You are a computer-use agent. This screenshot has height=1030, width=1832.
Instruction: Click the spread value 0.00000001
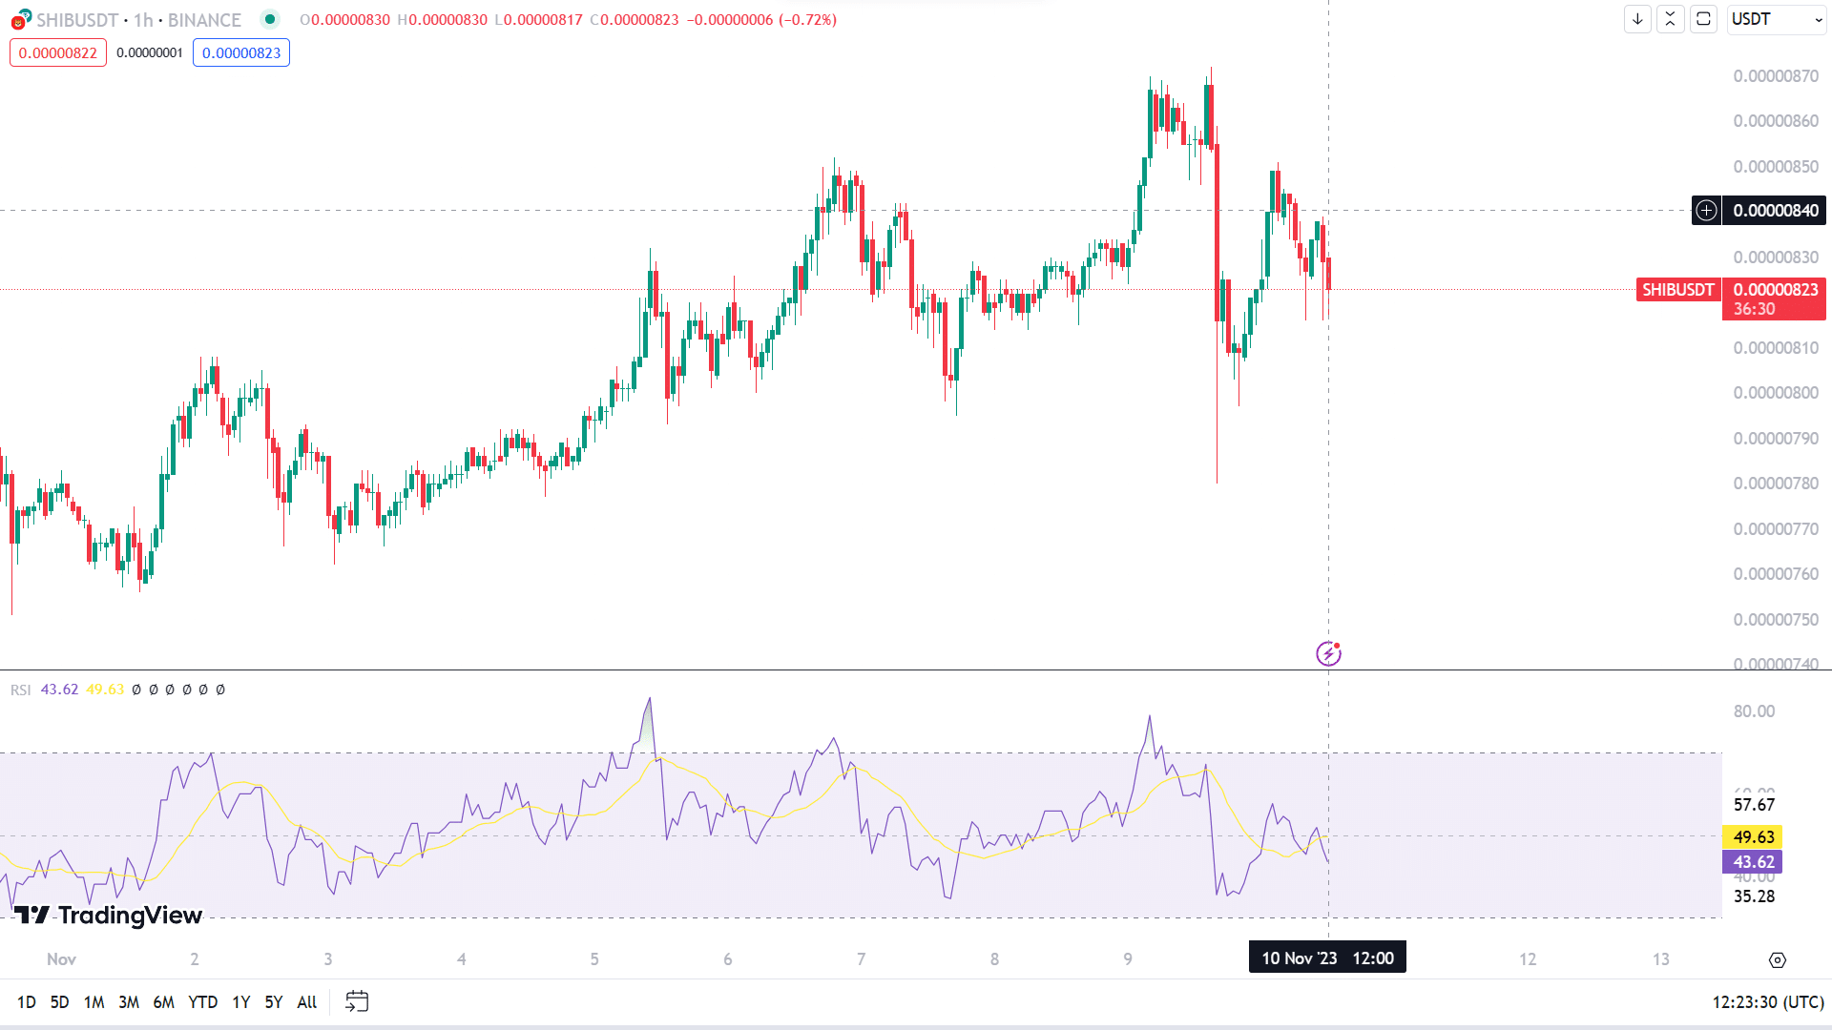[150, 53]
